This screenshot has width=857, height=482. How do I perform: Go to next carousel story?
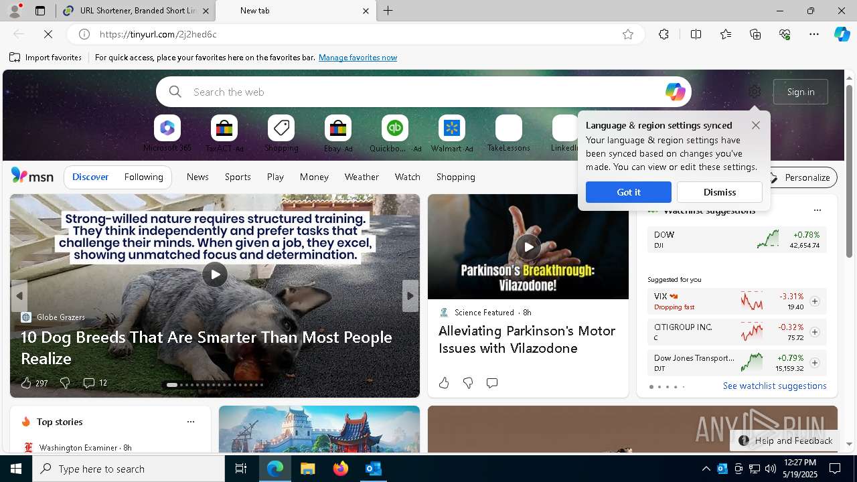tap(410, 296)
